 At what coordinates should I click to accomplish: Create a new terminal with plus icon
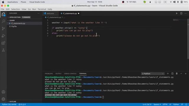click(168, 74)
